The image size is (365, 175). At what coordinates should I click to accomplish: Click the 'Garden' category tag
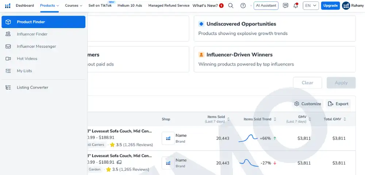pyautogui.click(x=95, y=170)
